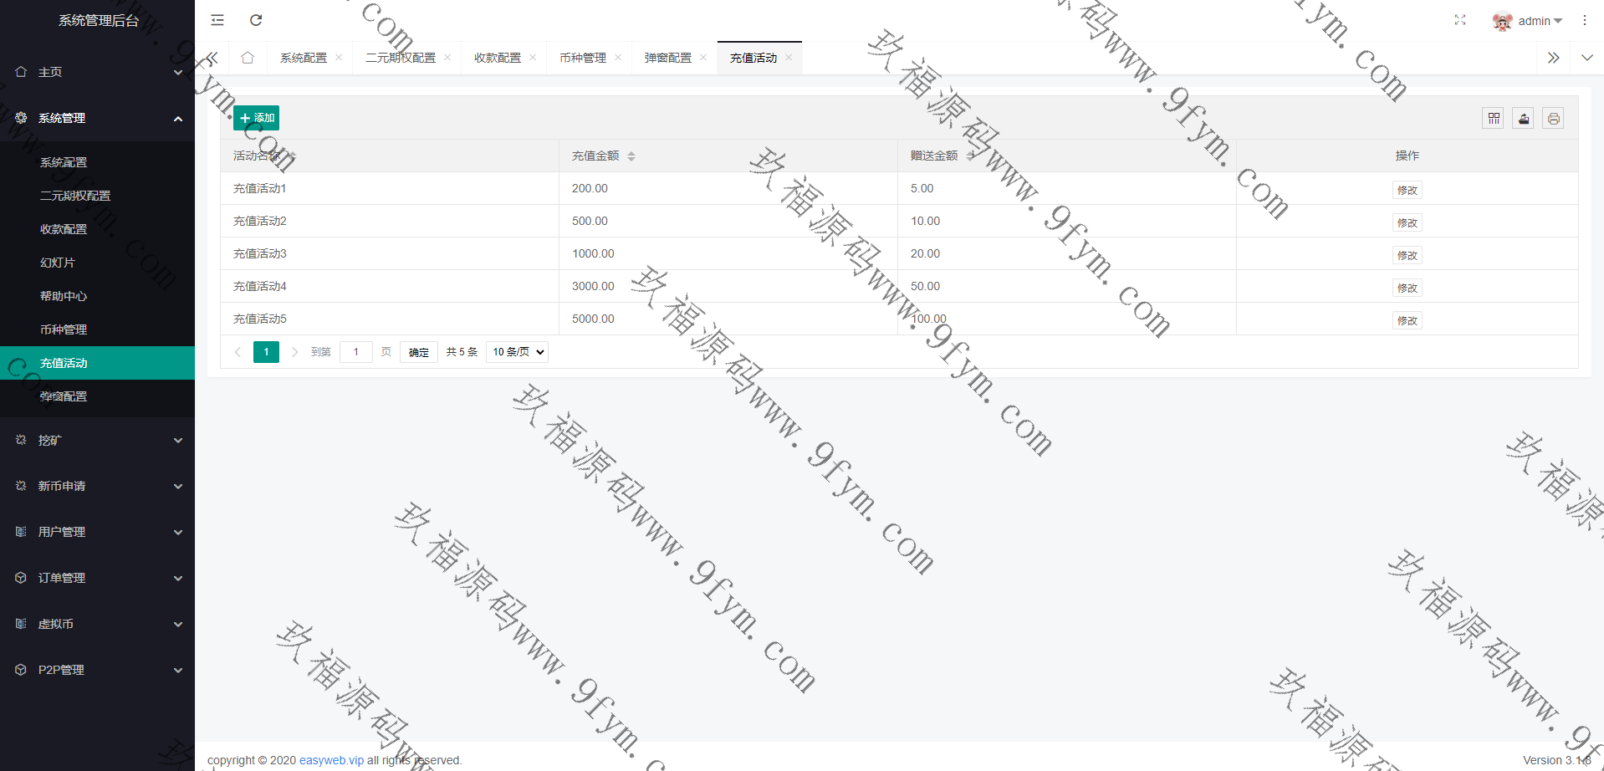Toggle fullscreen mode icon

(1459, 20)
